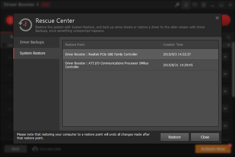Click the Close button in the dialog
The height and width of the screenshot is (157, 235).
coord(205,137)
